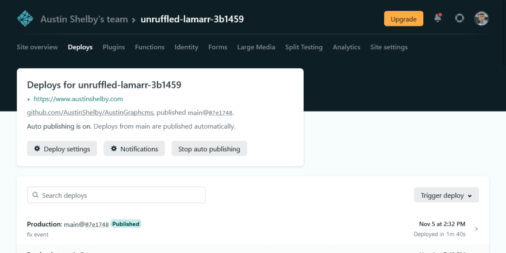Click the Netlify logo icon
Viewport: 506px width, 253px height.
[x=25, y=19]
